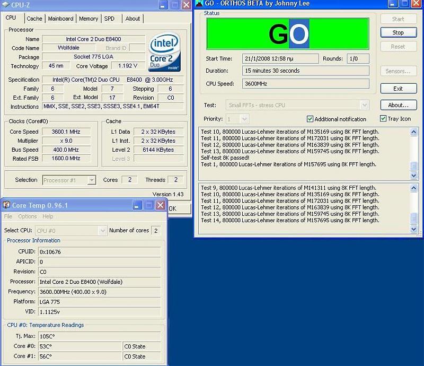Switch to the Memory tab

coord(89,19)
